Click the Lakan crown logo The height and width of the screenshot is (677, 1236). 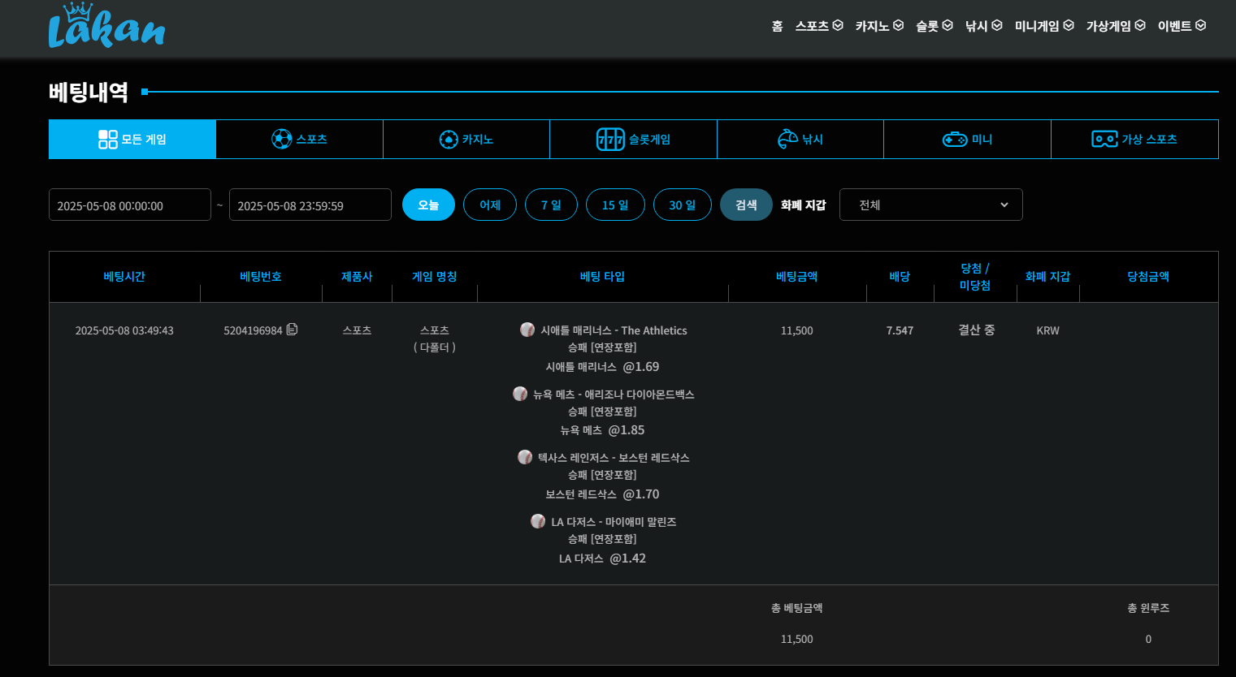click(x=106, y=27)
